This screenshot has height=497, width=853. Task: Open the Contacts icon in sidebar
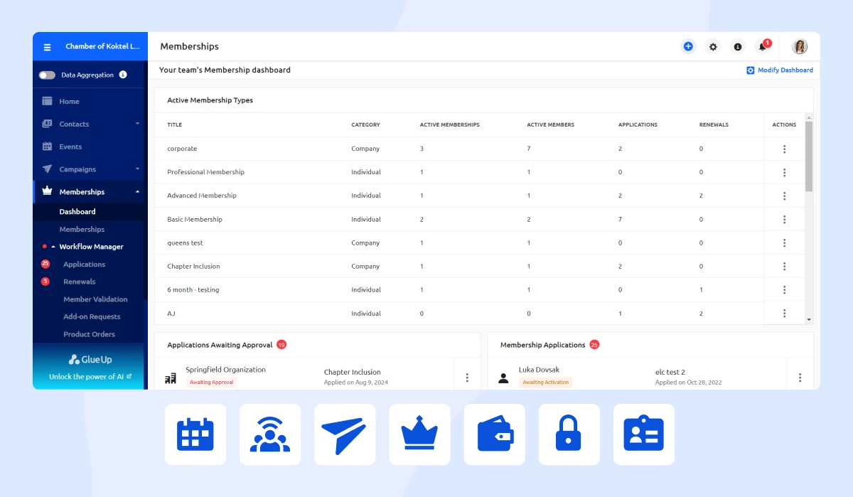(x=48, y=124)
